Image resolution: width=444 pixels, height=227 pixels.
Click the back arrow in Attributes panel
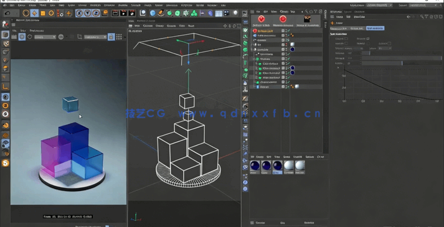[x=409, y=17]
